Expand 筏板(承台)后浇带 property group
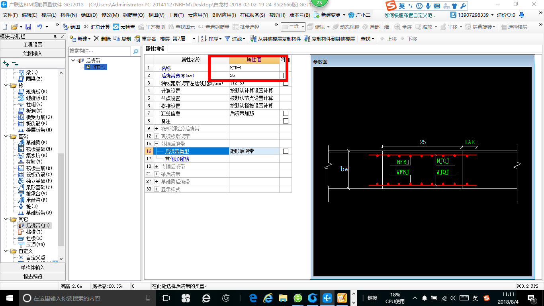 tap(157, 129)
